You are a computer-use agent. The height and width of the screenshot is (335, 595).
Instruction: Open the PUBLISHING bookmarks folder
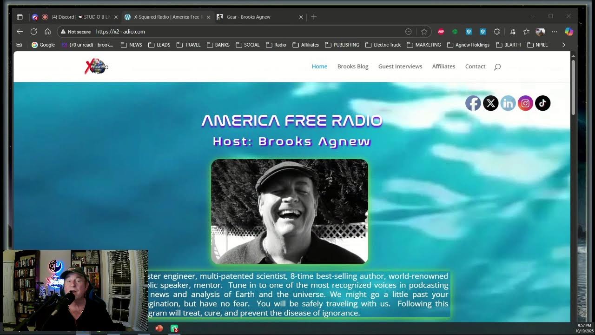(342, 45)
